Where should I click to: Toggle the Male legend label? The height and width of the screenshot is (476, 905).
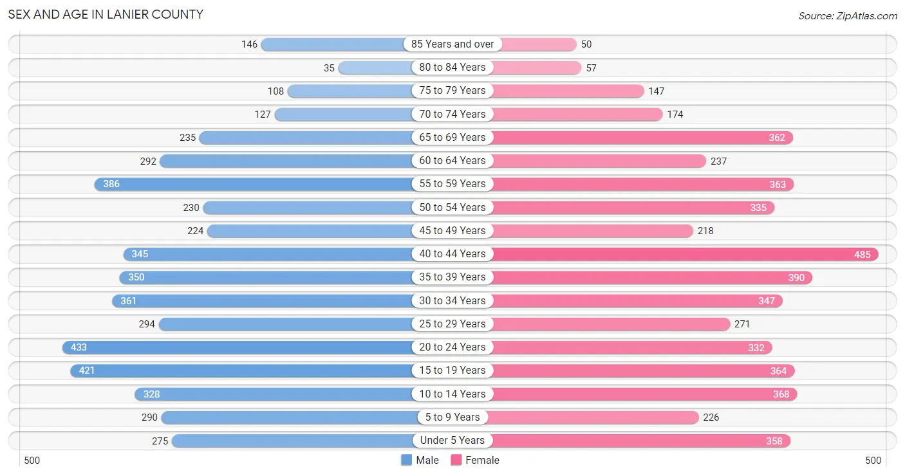427,460
